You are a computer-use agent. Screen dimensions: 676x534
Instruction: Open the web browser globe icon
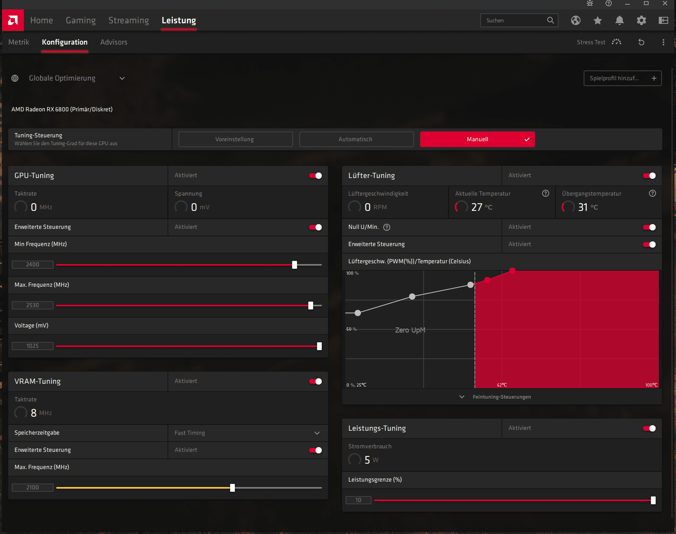click(x=576, y=20)
